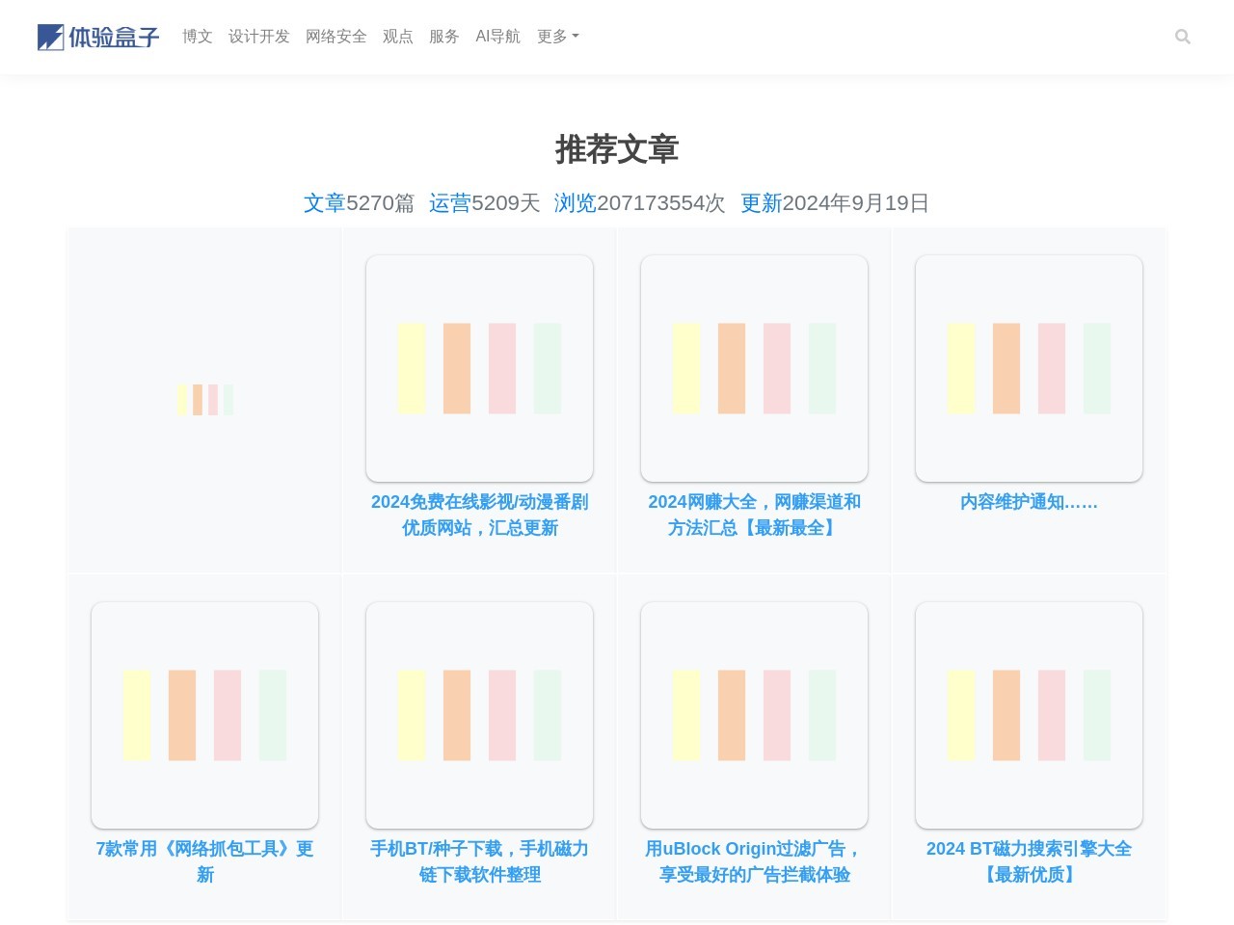
Task: Open 网络安全 navigation item
Action: tap(336, 37)
